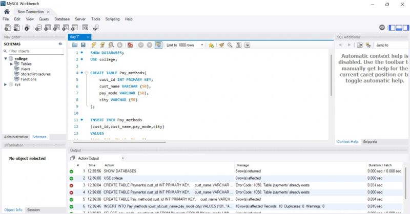410x214 pixels.
Task: Open a SQL script file in the editor
Action: click(74, 45)
